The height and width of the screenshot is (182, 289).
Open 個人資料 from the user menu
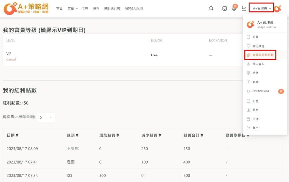coord(258,64)
